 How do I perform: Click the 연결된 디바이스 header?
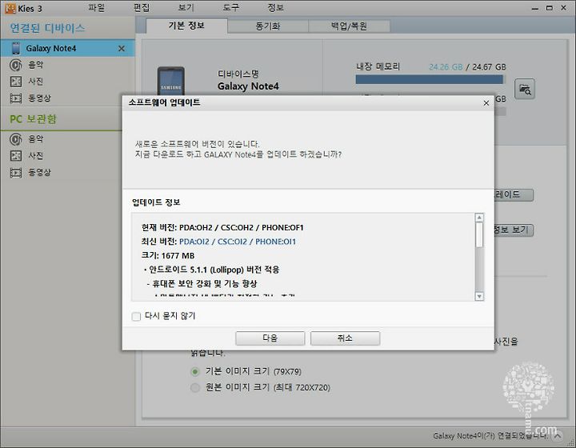pos(47,28)
